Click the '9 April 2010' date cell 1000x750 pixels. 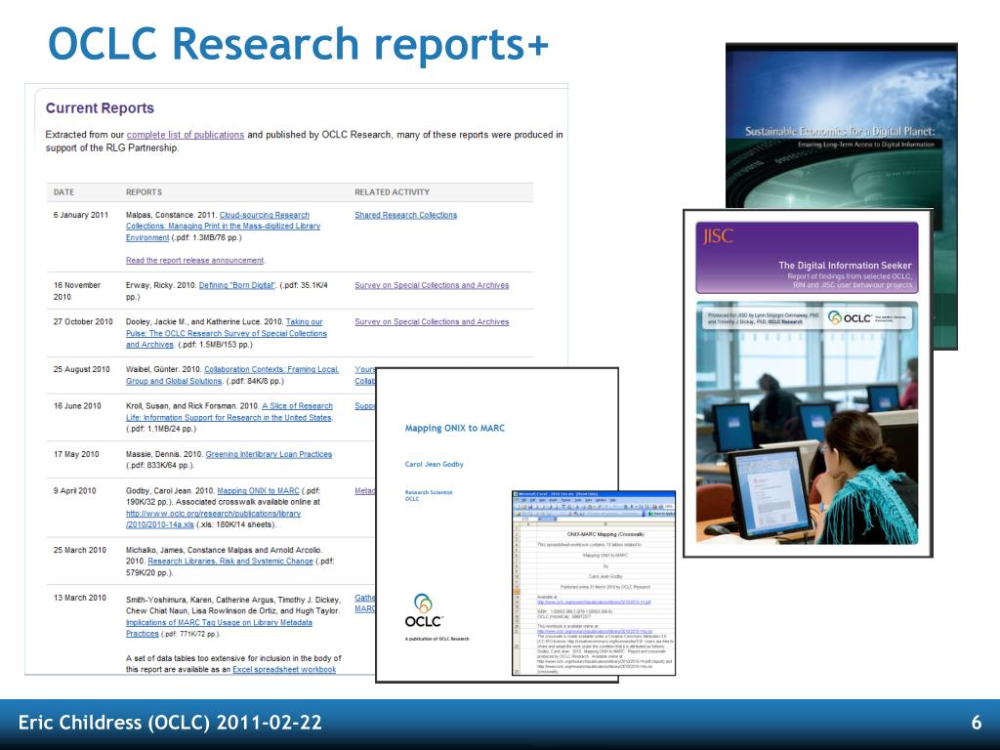tap(74, 490)
